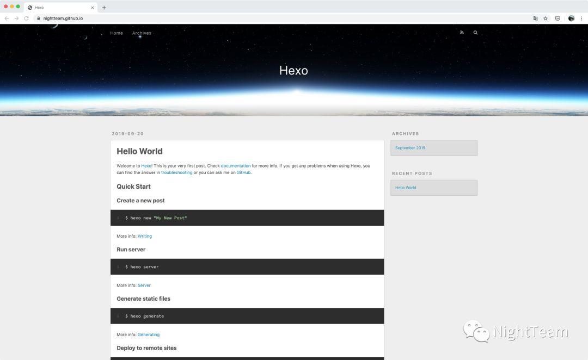Open the 2019-09-20 post date link
This screenshot has width=588, height=360.
click(128, 134)
